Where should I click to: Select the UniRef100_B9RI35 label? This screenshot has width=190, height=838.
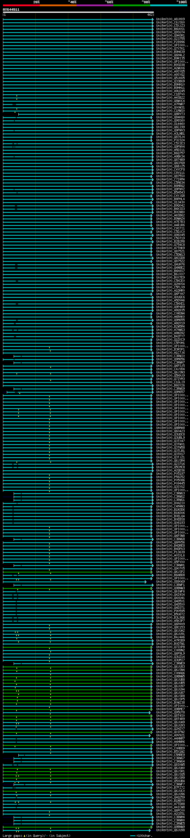[x=170, y=58]
